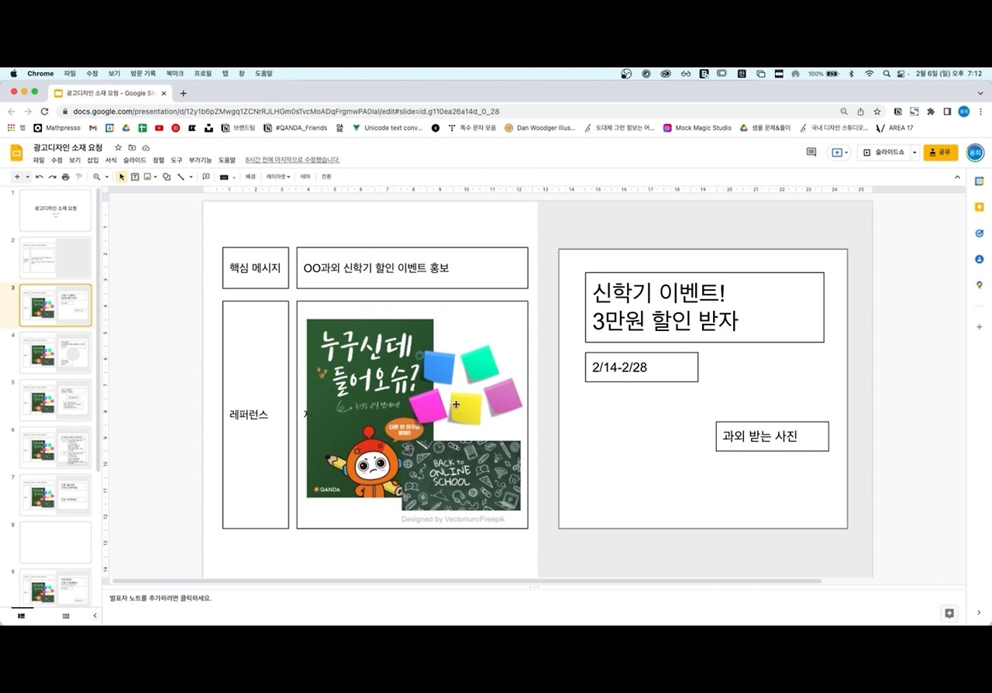Open the 레이아웃 layout dropdown
Viewport: 992px width, 693px height.
point(277,176)
